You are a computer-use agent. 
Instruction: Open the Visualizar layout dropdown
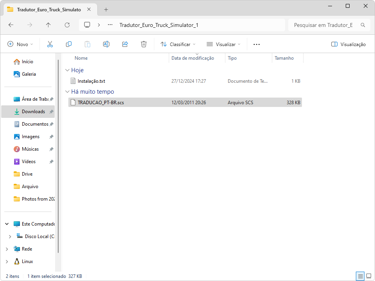pyautogui.click(x=223, y=44)
